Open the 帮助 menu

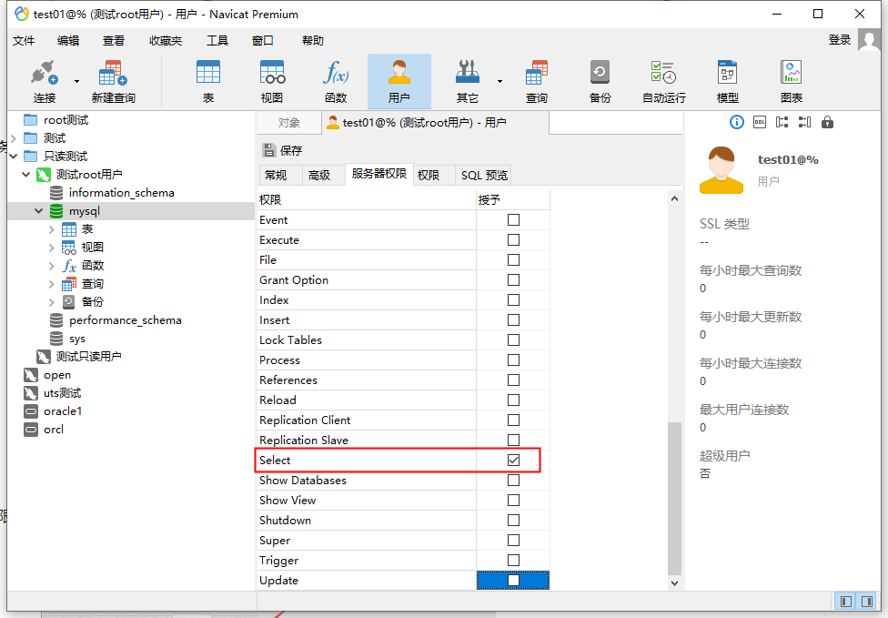coord(313,40)
